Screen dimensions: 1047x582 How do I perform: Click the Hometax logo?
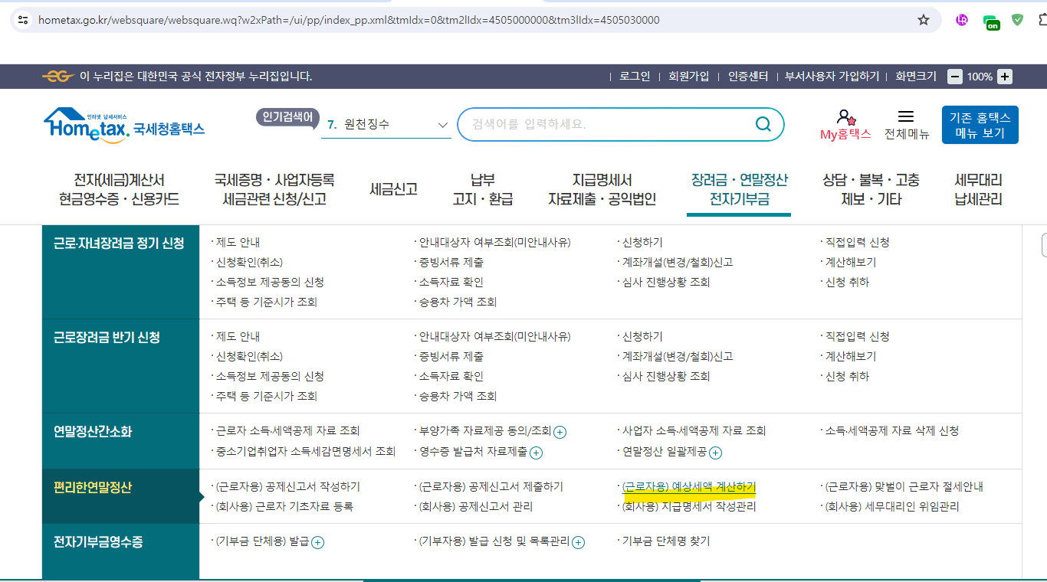point(124,125)
